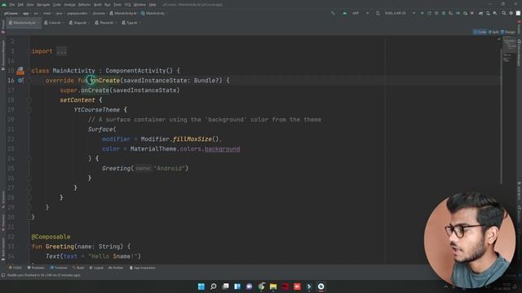Open the Tools menu

tap(117, 5)
